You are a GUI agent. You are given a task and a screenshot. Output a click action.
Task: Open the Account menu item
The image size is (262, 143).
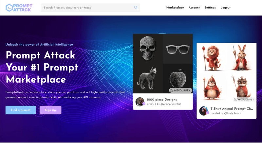194,8
